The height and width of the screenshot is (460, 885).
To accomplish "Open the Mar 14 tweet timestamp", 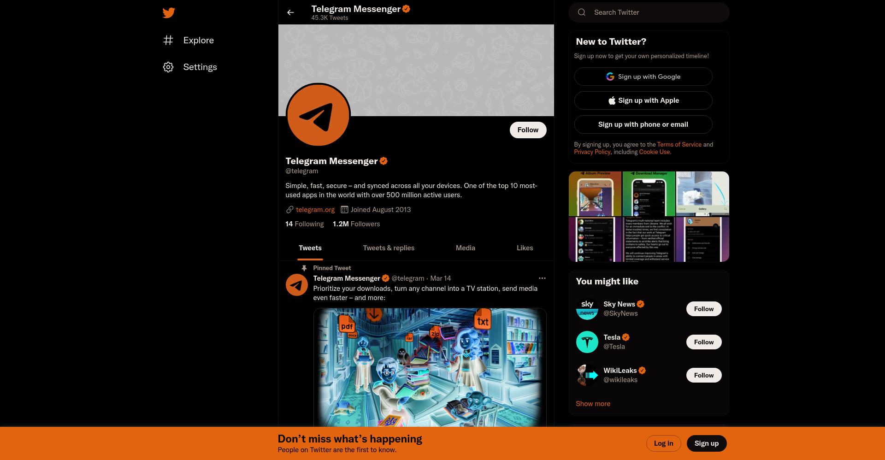I will [441, 278].
